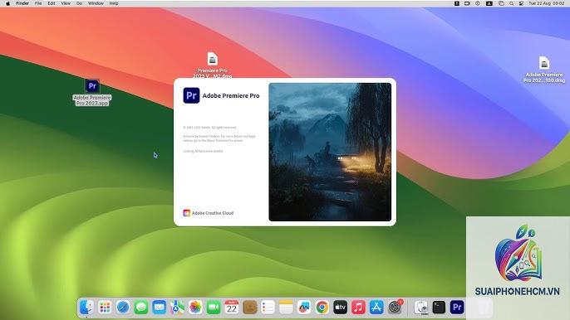Open Photos app from dock
This screenshot has height=320, width=570.
[195, 308]
